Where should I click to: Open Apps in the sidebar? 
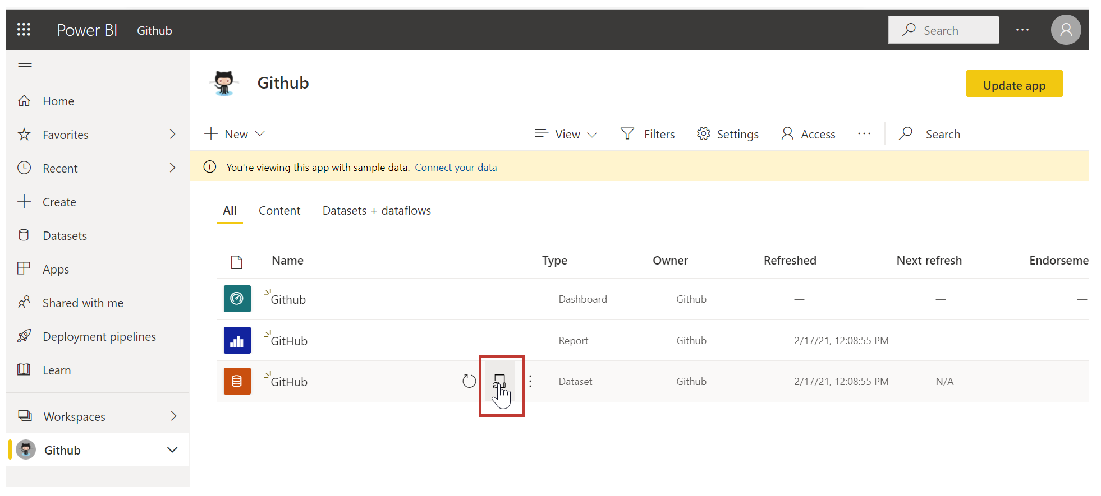point(56,270)
